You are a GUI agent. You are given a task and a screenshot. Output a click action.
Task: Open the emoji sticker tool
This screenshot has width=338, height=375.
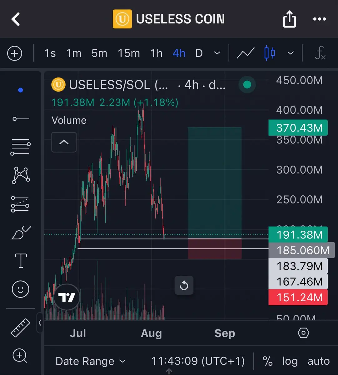tap(21, 289)
